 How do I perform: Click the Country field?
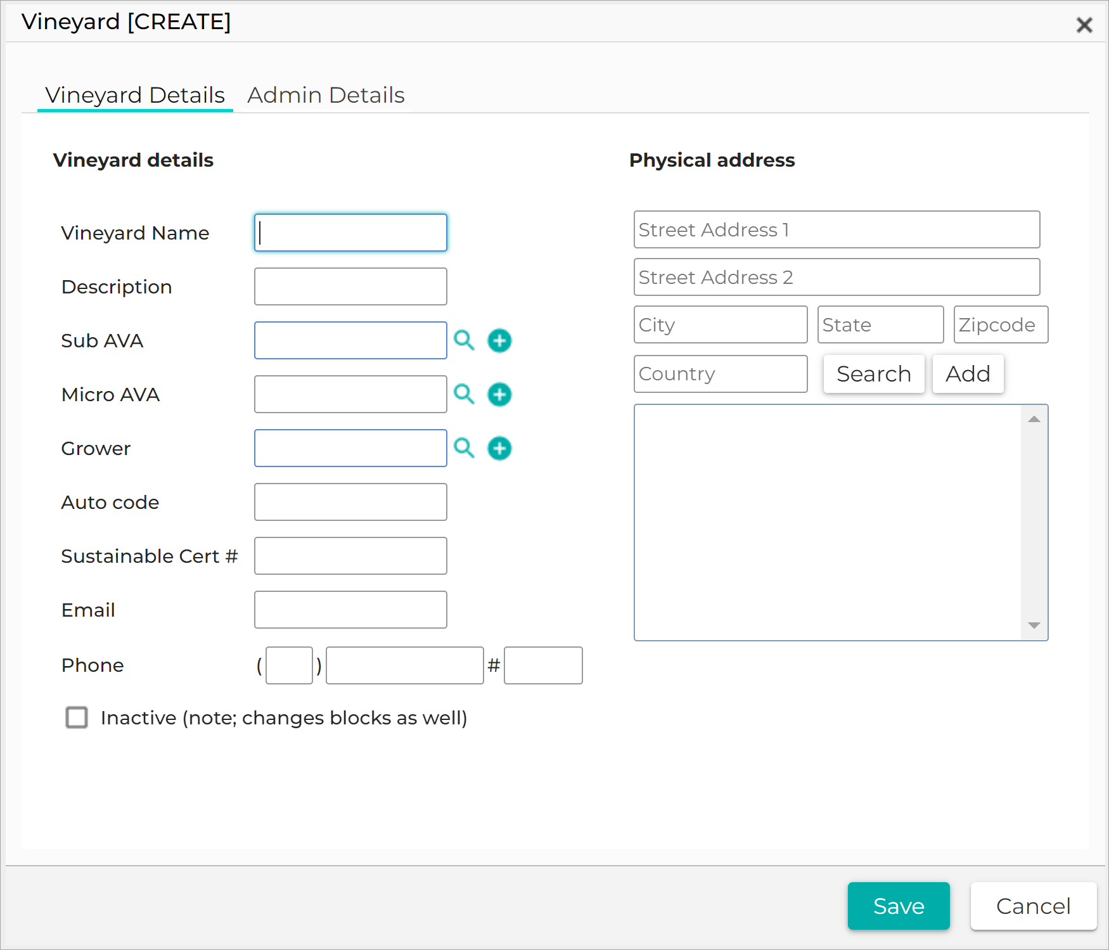click(721, 374)
